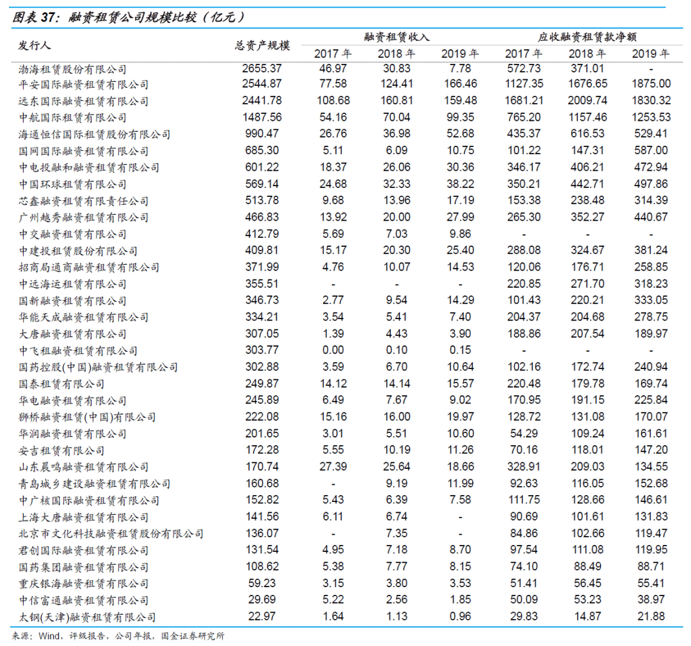Click the leasing income value 99.35

[460, 117]
